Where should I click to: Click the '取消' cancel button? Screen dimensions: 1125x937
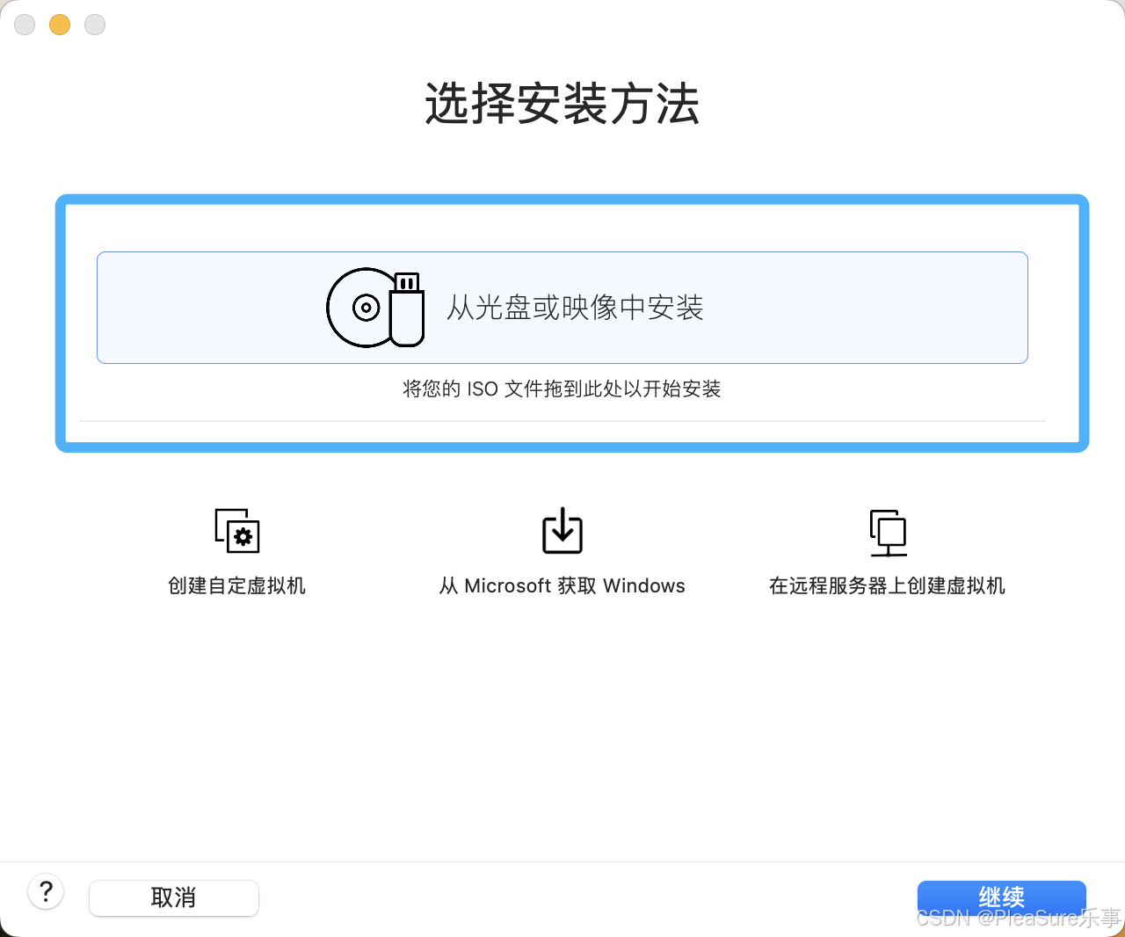pos(174,897)
